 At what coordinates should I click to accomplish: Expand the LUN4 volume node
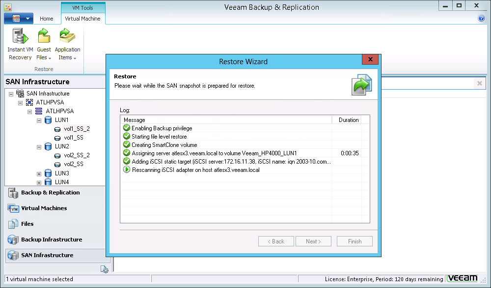[x=39, y=182]
